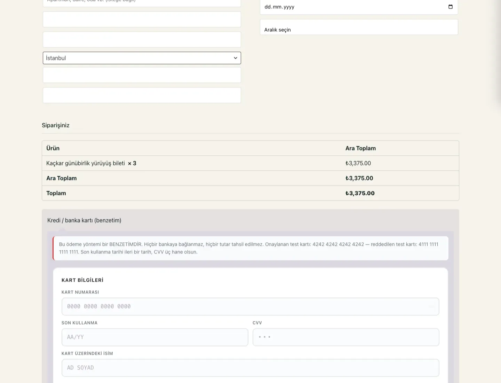This screenshot has width=501, height=383.
Task: Click the 'CVV' label
Action: click(x=257, y=323)
